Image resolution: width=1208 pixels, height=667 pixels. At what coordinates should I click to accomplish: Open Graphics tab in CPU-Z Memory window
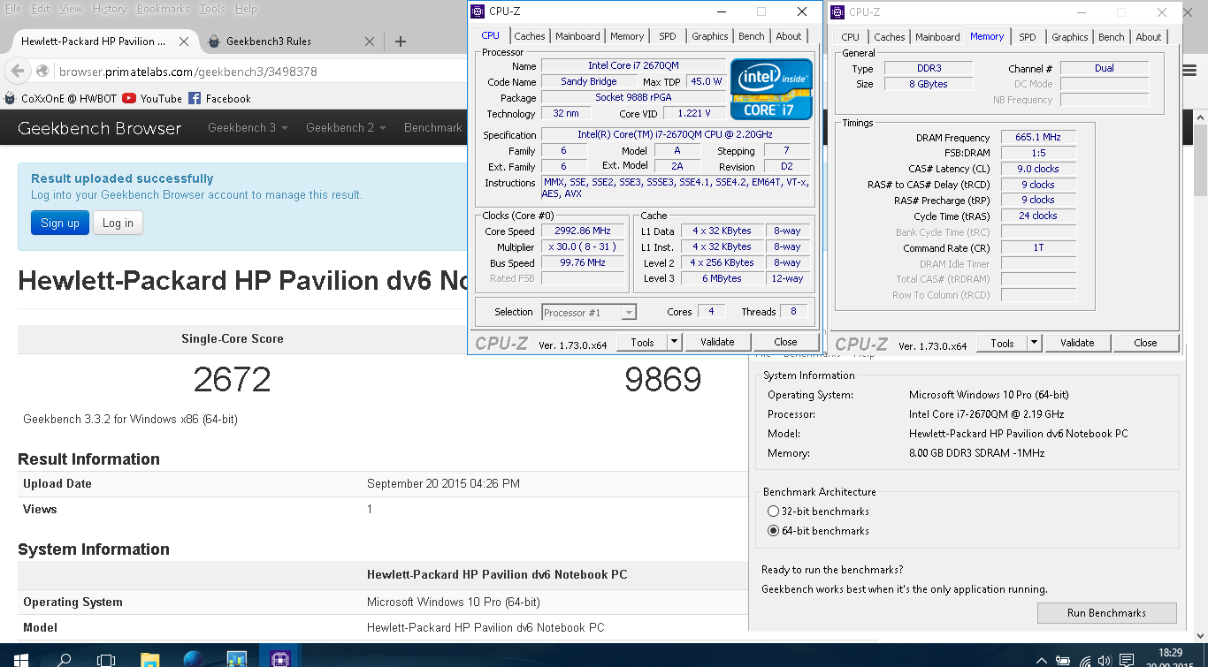click(x=1070, y=37)
